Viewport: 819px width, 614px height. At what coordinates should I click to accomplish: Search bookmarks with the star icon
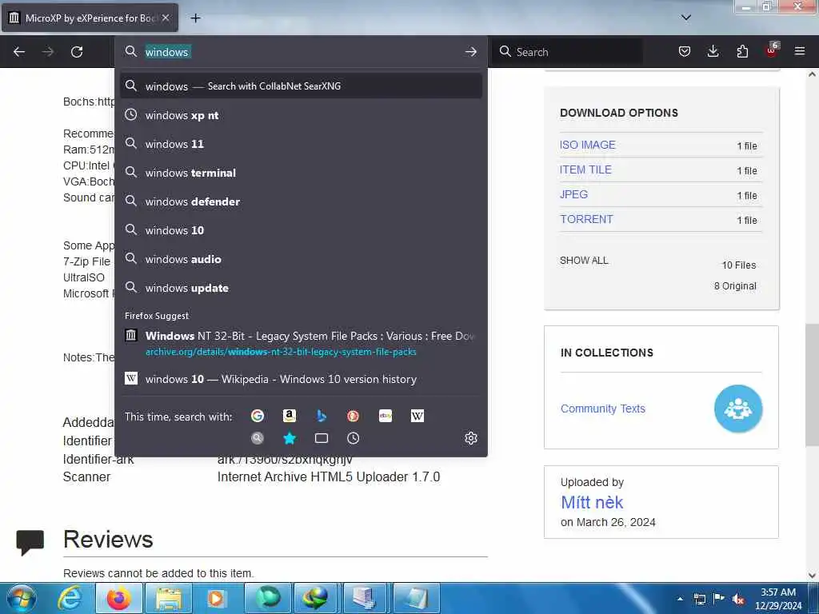pyautogui.click(x=290, y=438)
